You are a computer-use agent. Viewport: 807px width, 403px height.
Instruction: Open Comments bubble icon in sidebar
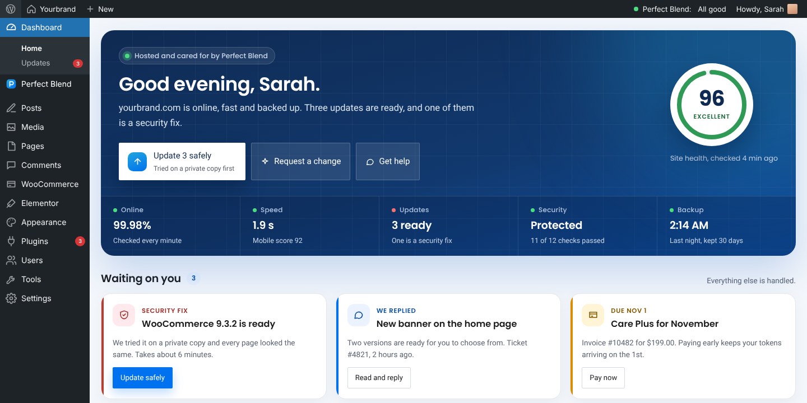point(11,165)
